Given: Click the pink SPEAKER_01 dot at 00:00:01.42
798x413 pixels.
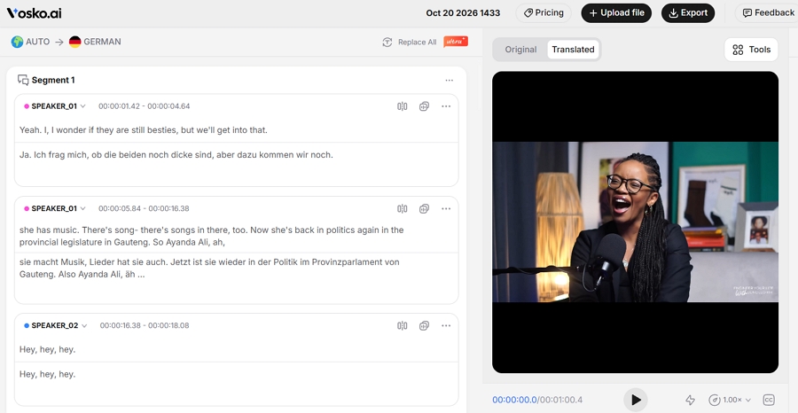Looking at the screenshot, I should pyautogui.click(x=27, y=106).
